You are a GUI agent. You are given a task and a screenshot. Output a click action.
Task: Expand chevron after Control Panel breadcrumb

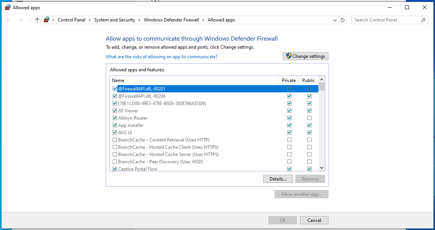click(x=90, y=20)
